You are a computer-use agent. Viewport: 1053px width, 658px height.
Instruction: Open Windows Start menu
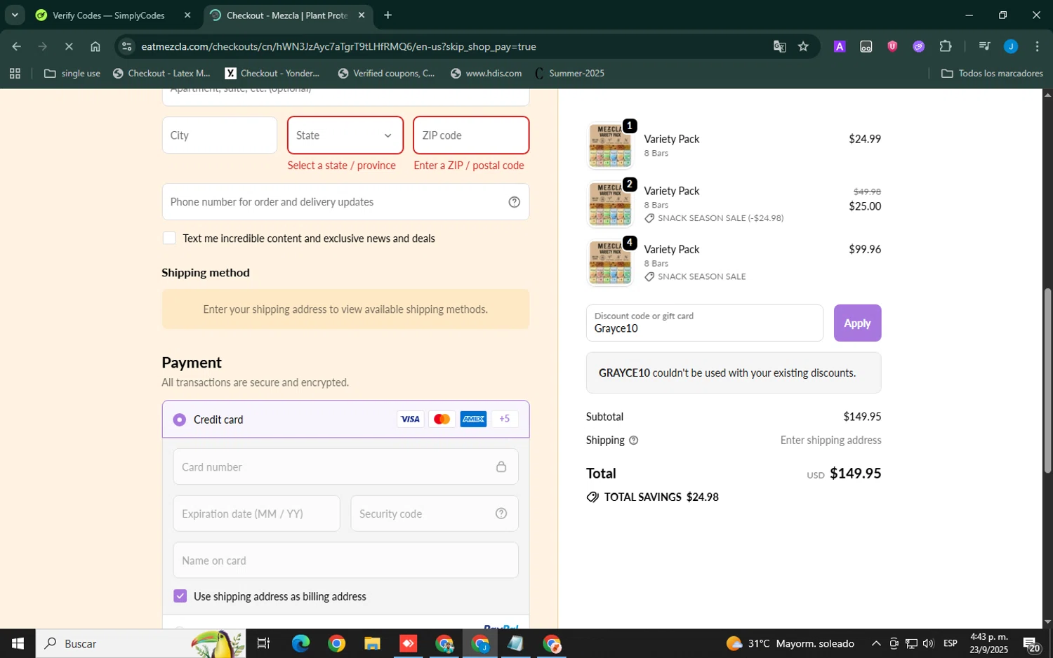[18, 643]
